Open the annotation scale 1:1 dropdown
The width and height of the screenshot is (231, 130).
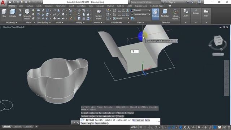tap(193, 127)
